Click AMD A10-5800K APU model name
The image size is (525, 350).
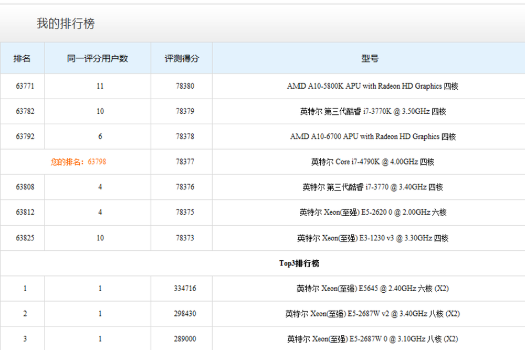tap(372, 86)
